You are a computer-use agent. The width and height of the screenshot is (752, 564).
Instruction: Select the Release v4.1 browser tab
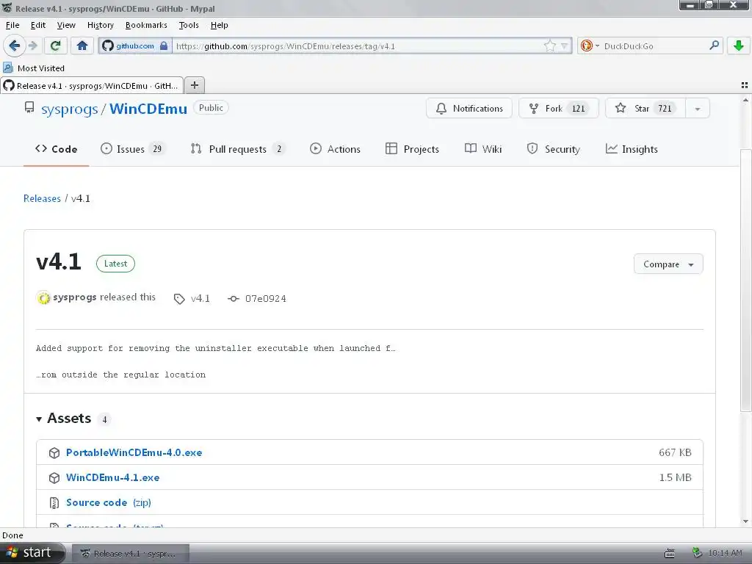click(x=92, y=86)
